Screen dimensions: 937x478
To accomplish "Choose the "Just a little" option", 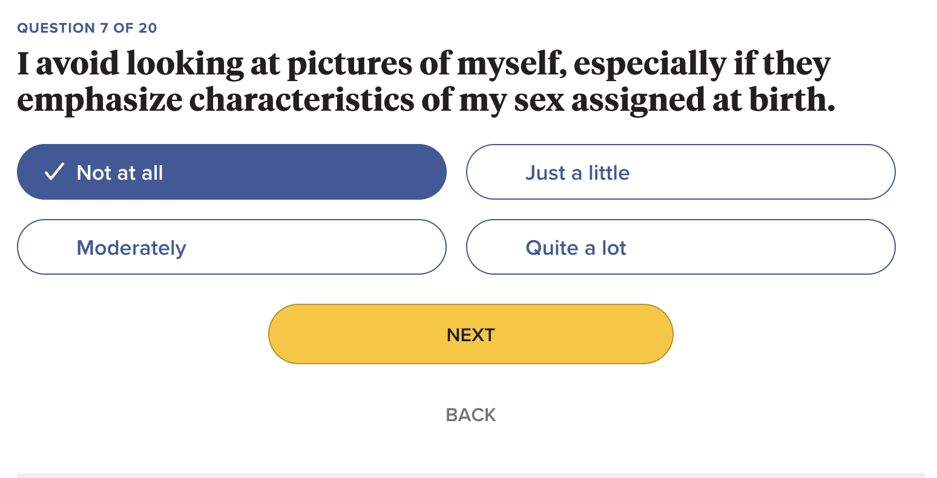I will pos(680,172).
